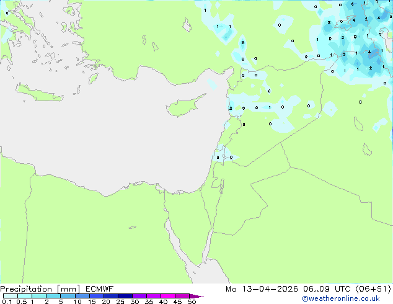Click the 15–20 mm blue legend swatch
This screenshot has width=393, height=304.
click(97, 296)
